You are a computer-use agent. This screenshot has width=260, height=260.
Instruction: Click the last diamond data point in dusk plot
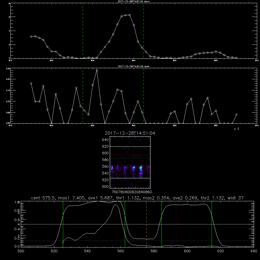click(236, 115)
